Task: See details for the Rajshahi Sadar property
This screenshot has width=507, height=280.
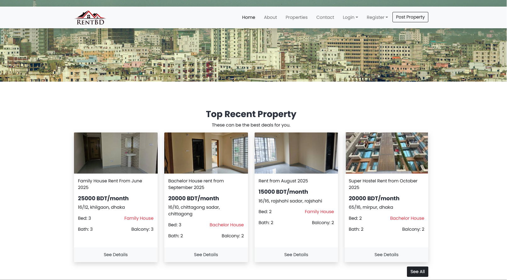Action: pyautogui.click(x=296, y=255)
